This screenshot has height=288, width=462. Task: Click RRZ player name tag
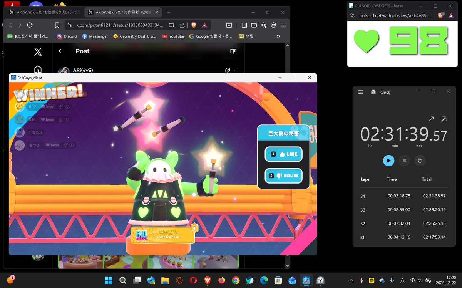(x=32, y=107)
